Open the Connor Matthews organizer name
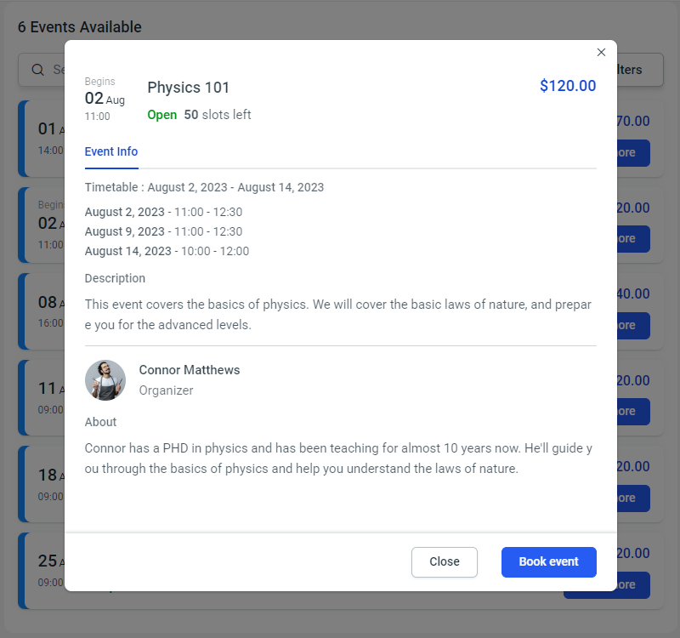The height and width of the screenshot is (638, 680). (x=190, y=370)
